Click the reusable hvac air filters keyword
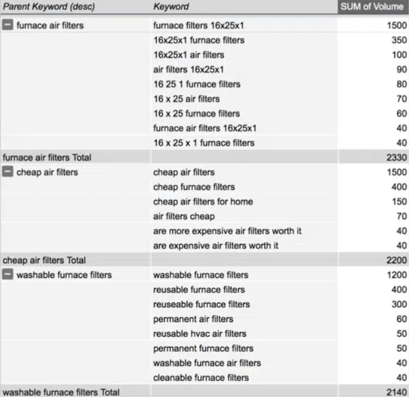409x397 pixels. tap(200, 334)
